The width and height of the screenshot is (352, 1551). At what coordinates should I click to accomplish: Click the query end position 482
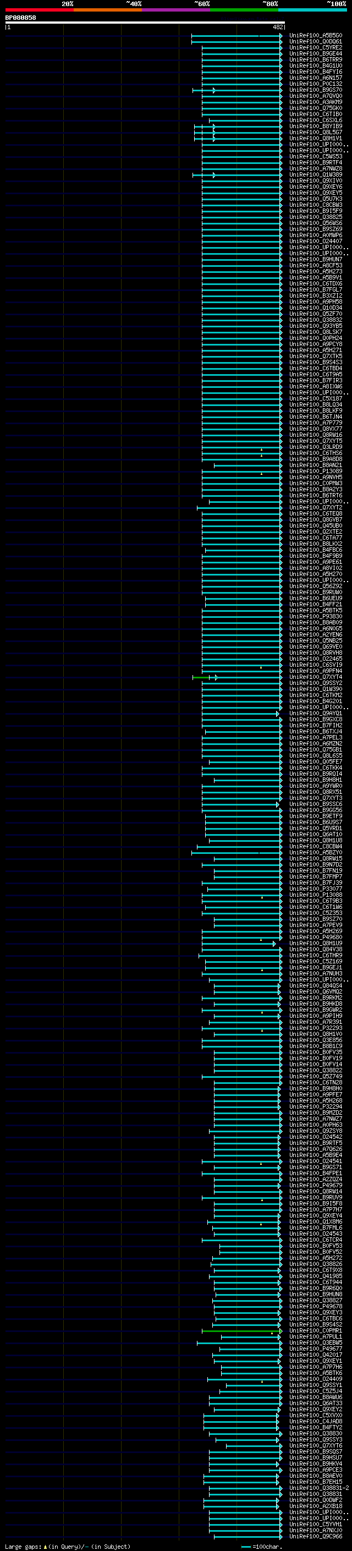pos(278,27)
